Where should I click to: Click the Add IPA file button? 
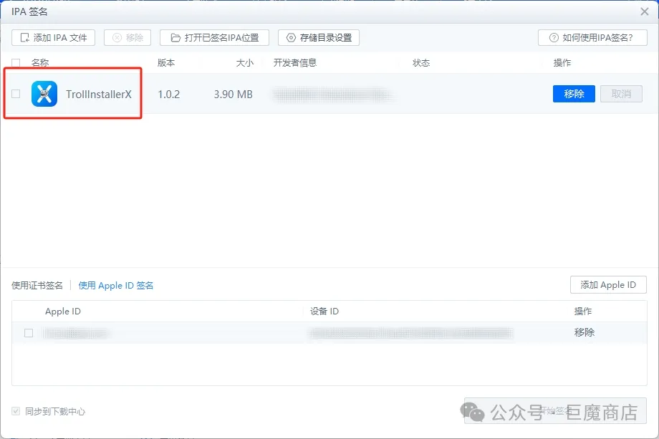point(54,38)
